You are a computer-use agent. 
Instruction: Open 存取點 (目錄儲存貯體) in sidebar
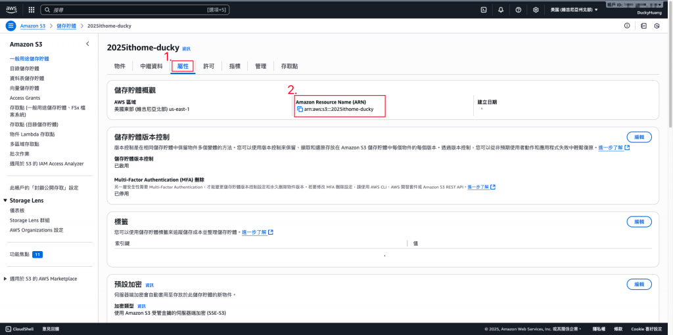34,125
